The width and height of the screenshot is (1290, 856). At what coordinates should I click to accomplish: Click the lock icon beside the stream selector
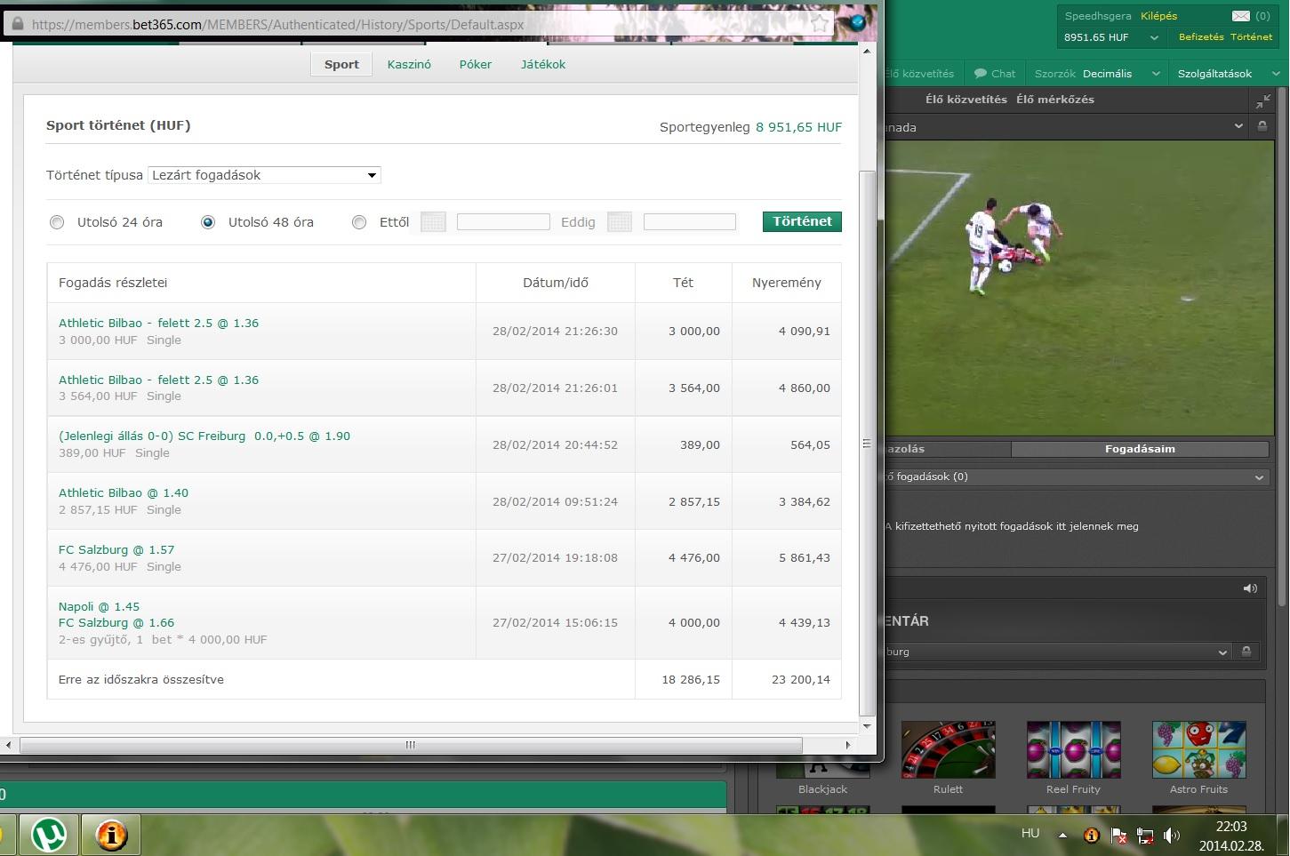(1262, 127)
